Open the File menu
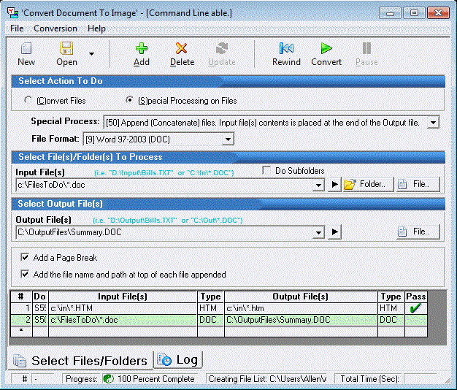 click(x=17, y=28)
